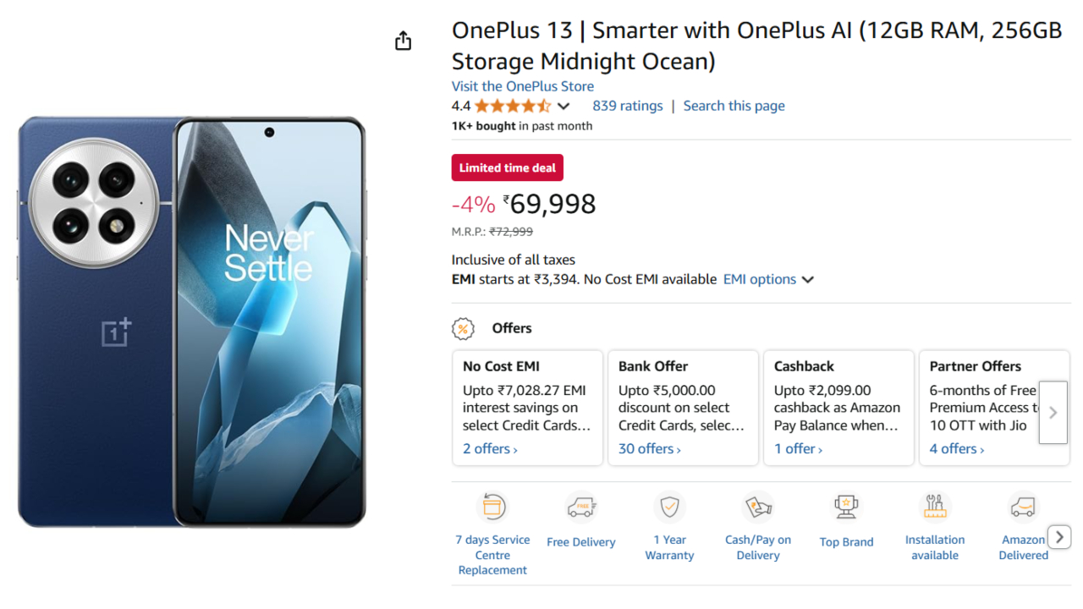Viewport: 1083px width, 609px height.
Task: Expand the star rating breakdown chevron
Action: tap(563, 107)
